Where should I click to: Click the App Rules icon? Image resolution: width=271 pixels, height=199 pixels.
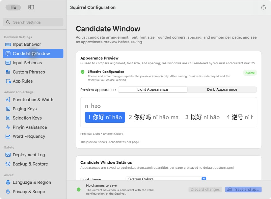tap(8, 81)
